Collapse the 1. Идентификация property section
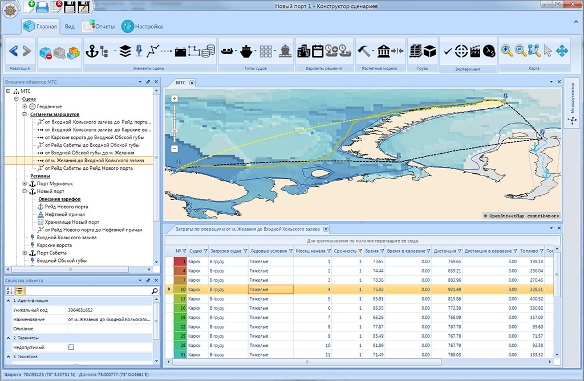The height and width of the screenshot is (381, 584). point(8,301)
